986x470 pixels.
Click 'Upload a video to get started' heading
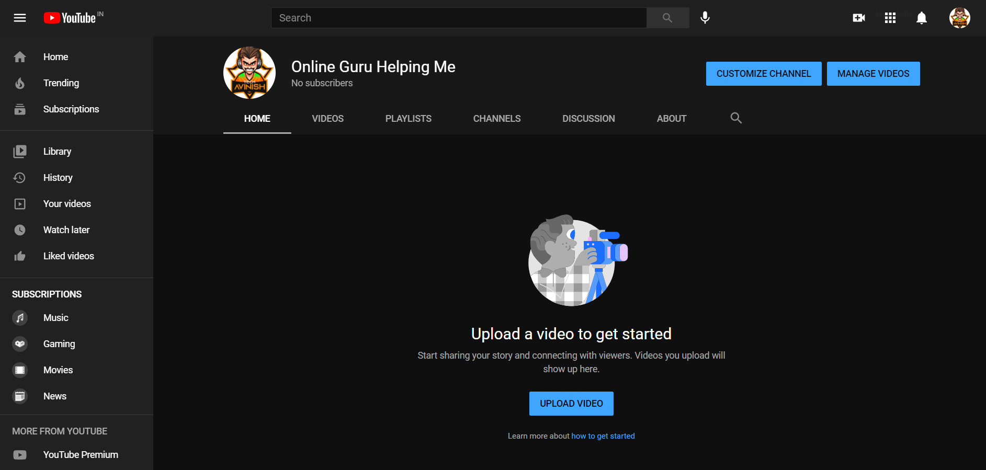click(571, 334)
